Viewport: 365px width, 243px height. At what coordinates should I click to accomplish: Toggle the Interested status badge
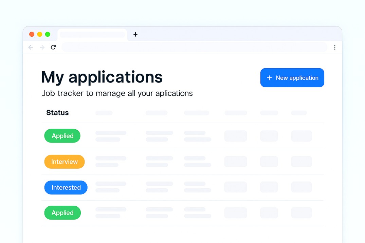point(66,187)
